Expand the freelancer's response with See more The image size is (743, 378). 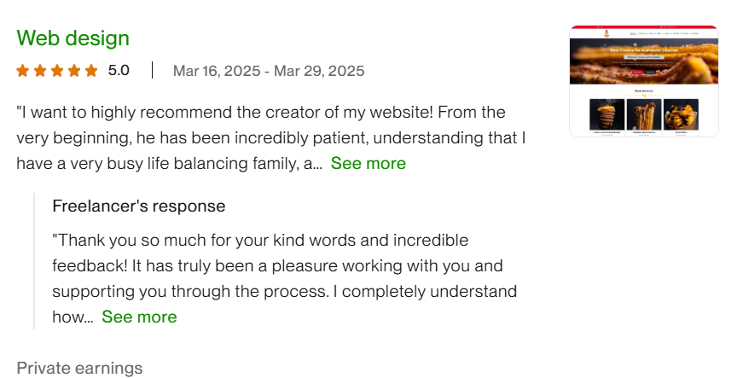(x=139, y=317)
